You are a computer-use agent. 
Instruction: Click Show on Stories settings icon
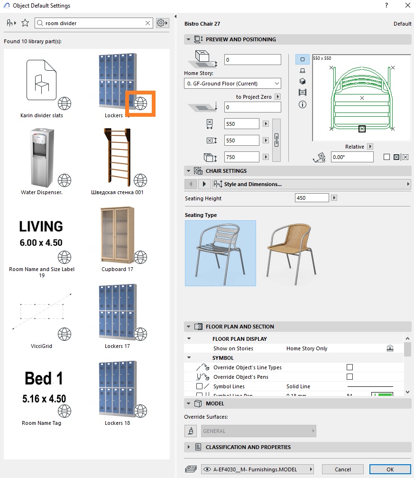click(x=390, y=348)
